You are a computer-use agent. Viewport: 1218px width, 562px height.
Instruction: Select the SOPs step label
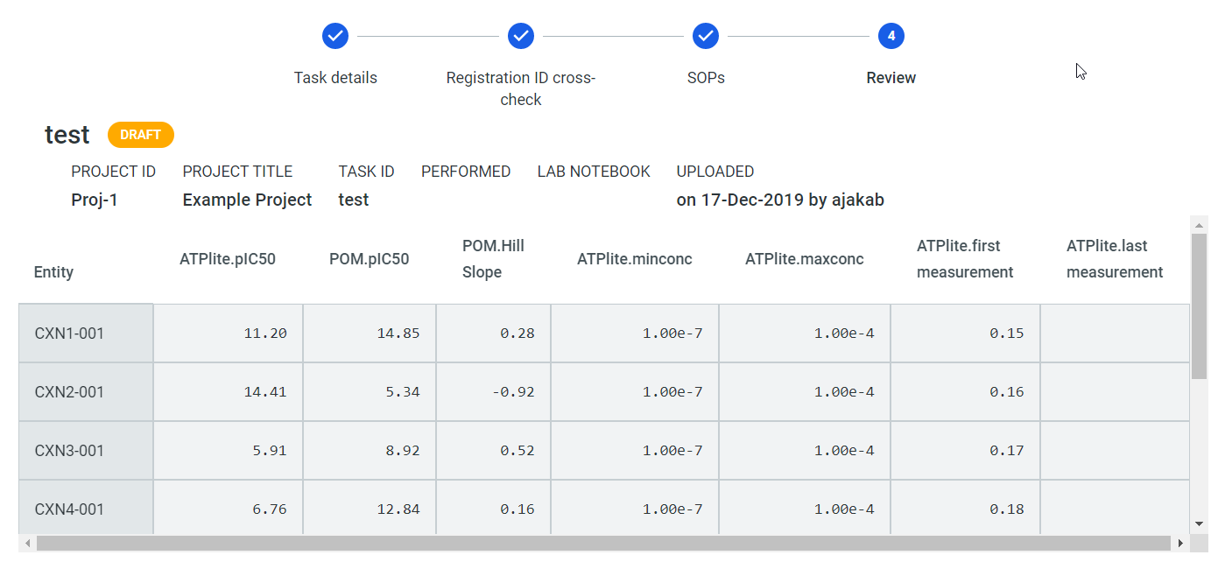(706, 78)
